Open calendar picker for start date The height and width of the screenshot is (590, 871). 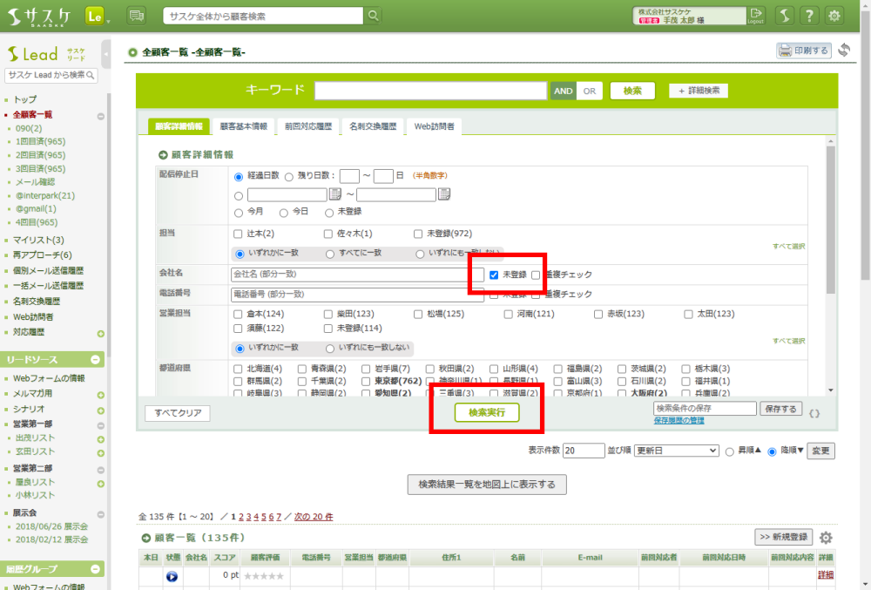[x=334, y=194]
